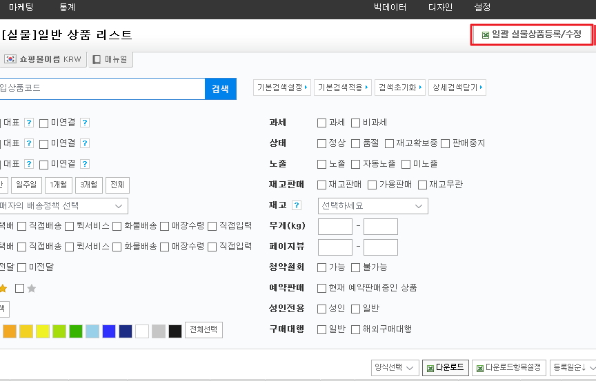Click the Korean flag shop icon
Screen dimensions: 596x381
[x=10, y=59]
